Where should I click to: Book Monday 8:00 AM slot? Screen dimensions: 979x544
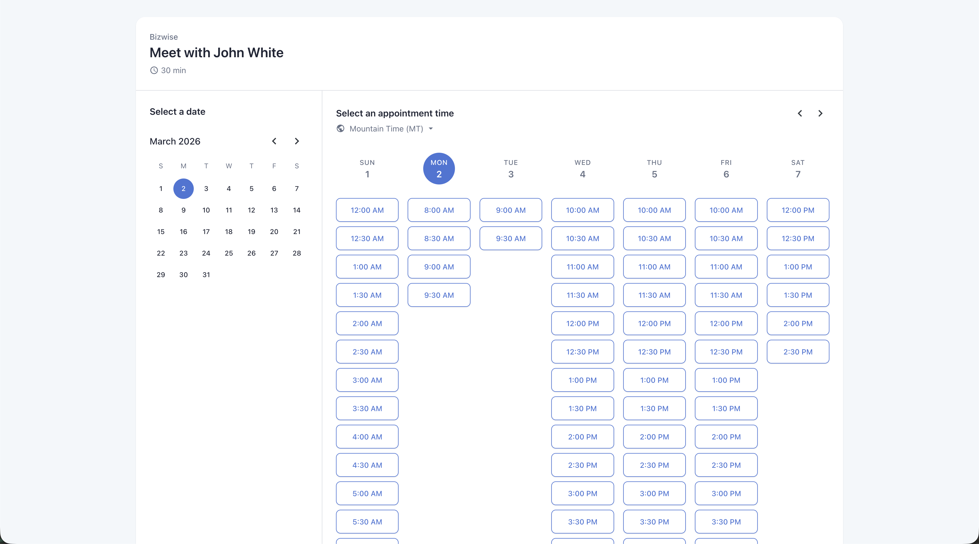tap(439, 210)
